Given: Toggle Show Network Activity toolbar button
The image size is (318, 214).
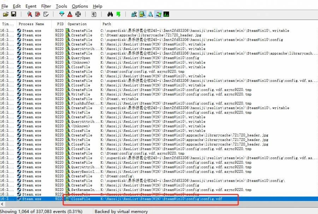Looking at the screenshot, I should 150,14.
